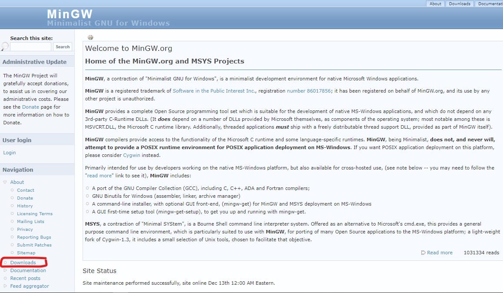503x293 pixels.
Task: Open the Documentation tab in top menu
Action: 489,4
